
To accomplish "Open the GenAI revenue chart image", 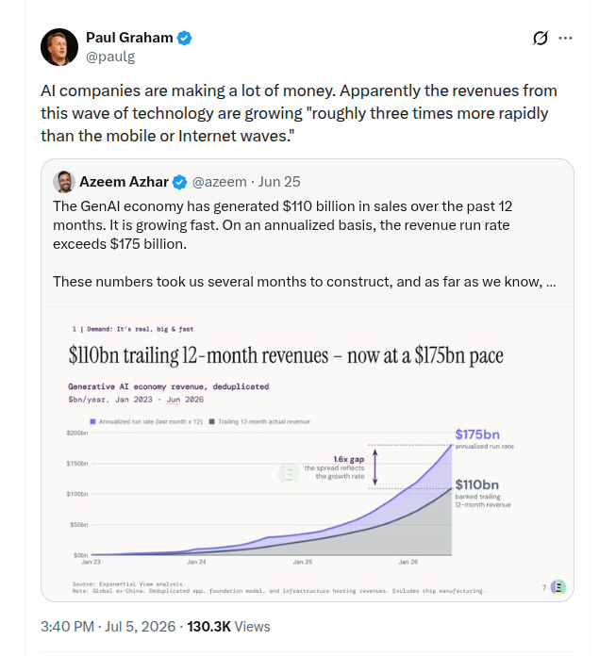I will click(308, 454).
